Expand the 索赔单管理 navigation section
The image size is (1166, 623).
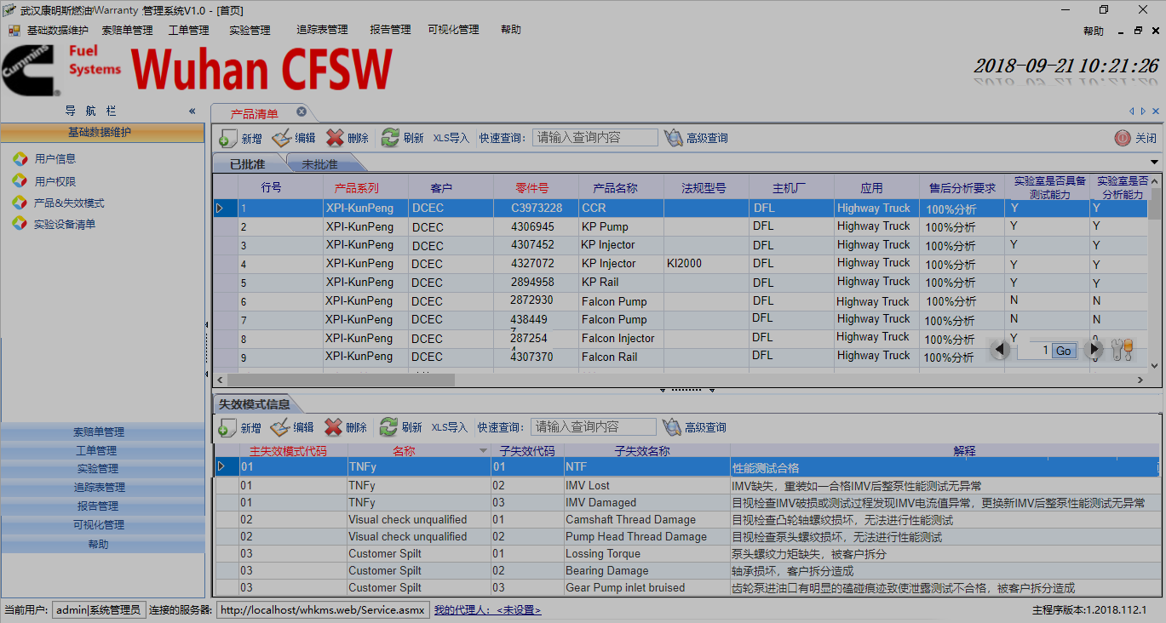pos(103,432)
